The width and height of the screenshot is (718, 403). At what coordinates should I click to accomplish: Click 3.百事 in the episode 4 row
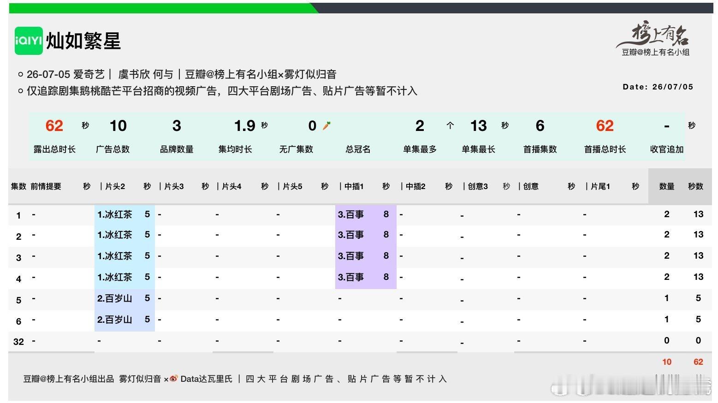351,277
